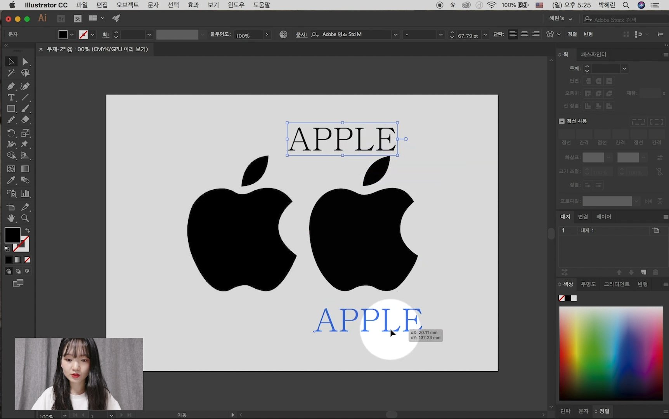The width and height of the screenshot is (669, 419).
Task: Open the fill color dropdown arrow
Action: tap(72, 35)
